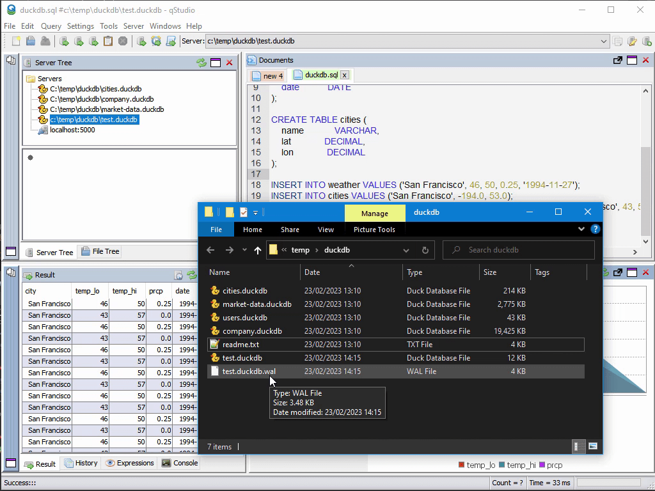The height and width of the screenshot is (491, 655).
Task: Switch Explorer to large thumbnails view
Action: pyautogui.click(x=593, y=446)
